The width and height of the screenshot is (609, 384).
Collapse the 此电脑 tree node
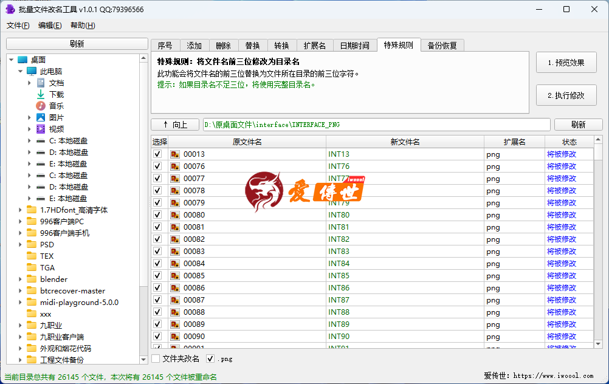[x=20, y=71]
